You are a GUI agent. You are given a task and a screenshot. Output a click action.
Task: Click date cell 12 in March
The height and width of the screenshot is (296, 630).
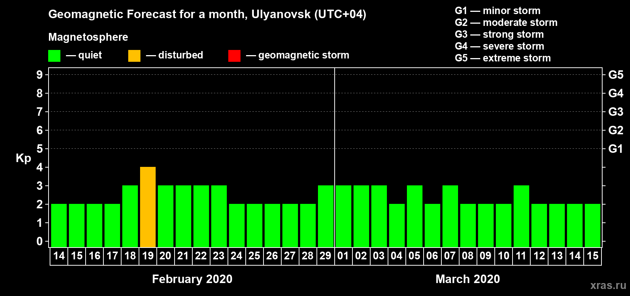pos(539,256)
